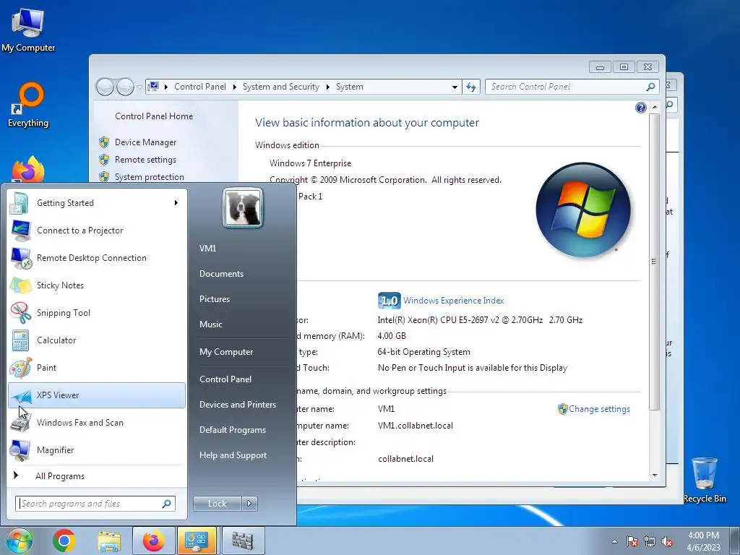Open the Everything desktop shortcut
The width and height of the screenshot is (740, 555).
coord(28,105)
